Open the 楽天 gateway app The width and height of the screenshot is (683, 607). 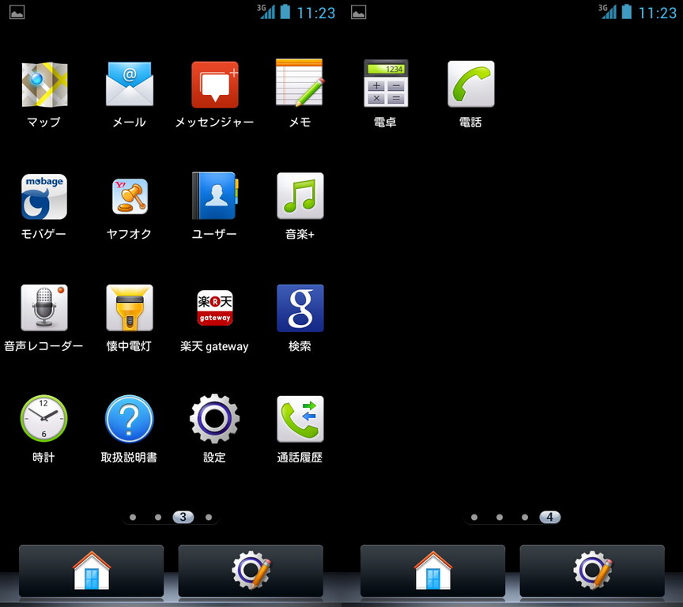215,308
